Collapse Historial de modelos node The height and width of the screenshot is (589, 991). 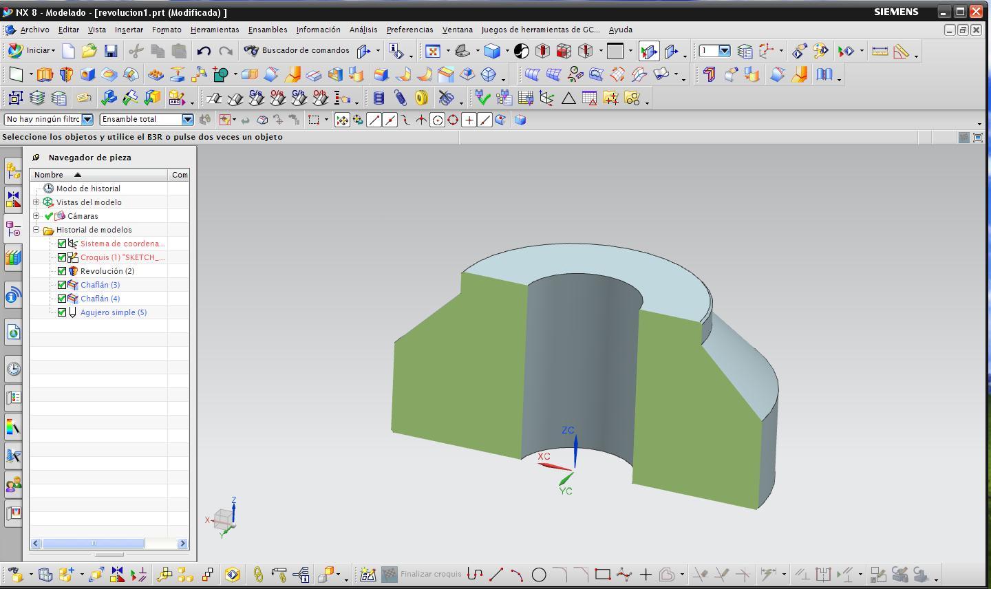36,230
